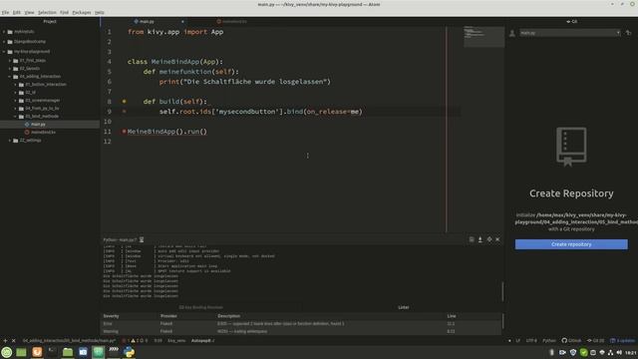Expand the DjangoBootcamp folder arrow

tap(4, 42)
